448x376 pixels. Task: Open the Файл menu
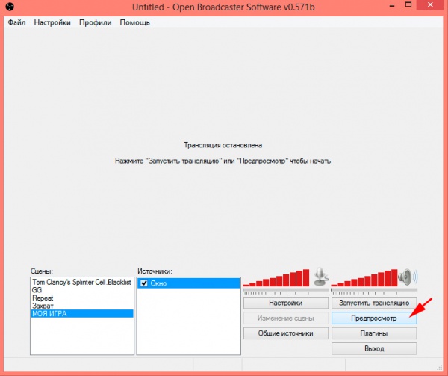[x=17, y=22]
